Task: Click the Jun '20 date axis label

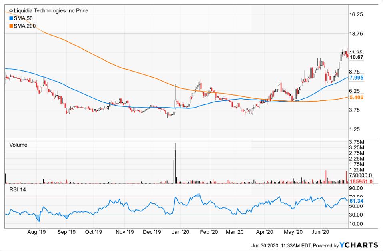Action: coord(321,232)
